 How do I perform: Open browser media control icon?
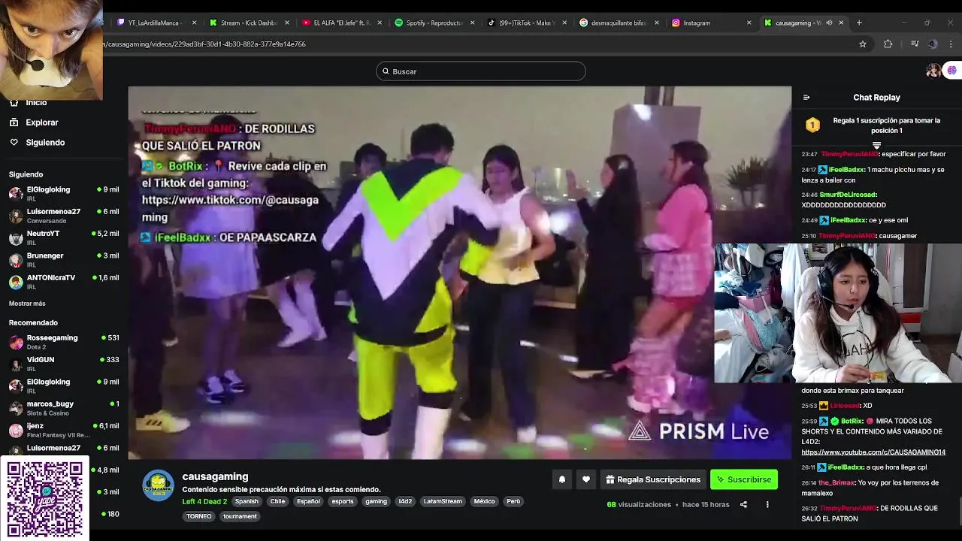[914, 44]
